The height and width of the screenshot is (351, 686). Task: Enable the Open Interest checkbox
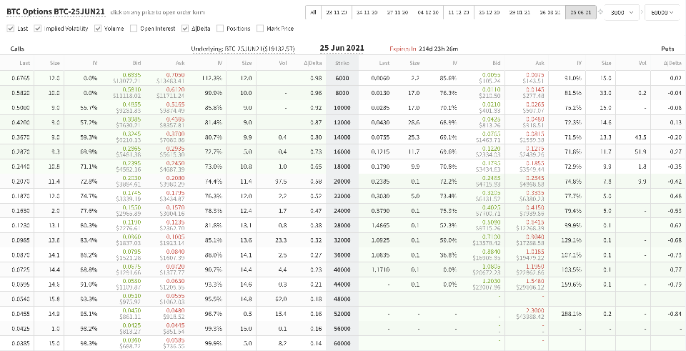[135, 29]
